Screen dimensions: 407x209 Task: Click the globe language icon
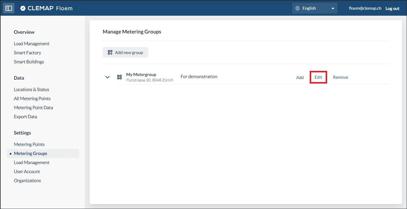[x=297, y=8]
